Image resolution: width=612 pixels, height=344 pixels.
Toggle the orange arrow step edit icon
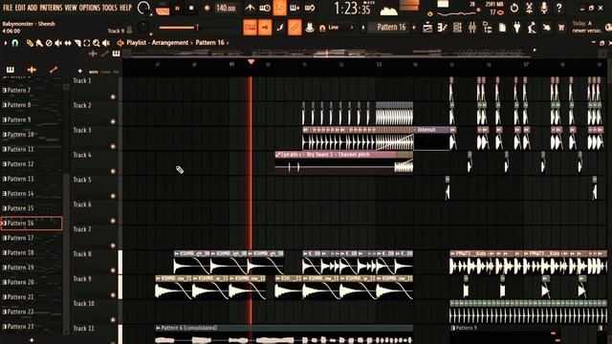[x=265, y=28]
